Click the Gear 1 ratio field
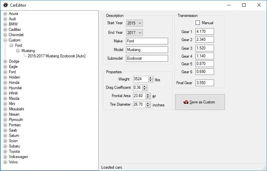Screen dimensions: 267x171 click(205, 31)
